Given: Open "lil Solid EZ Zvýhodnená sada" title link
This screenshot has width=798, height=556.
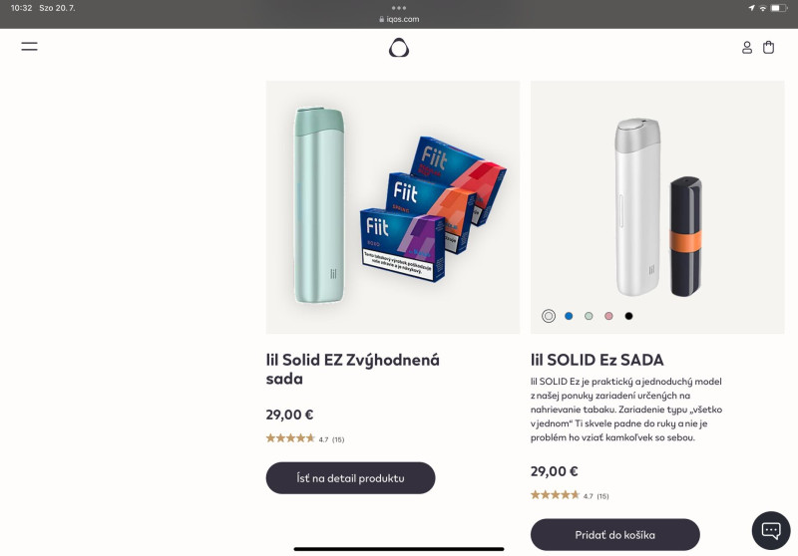Looking at the screenshot, I should pyautogui.click(x=352, y=369).
